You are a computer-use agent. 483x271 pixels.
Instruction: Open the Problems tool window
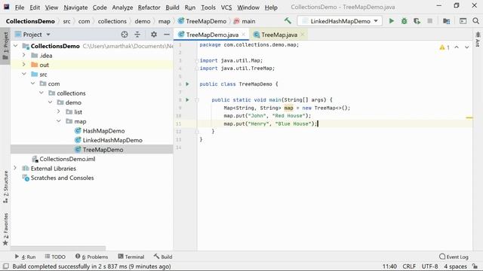coord(92,257)
